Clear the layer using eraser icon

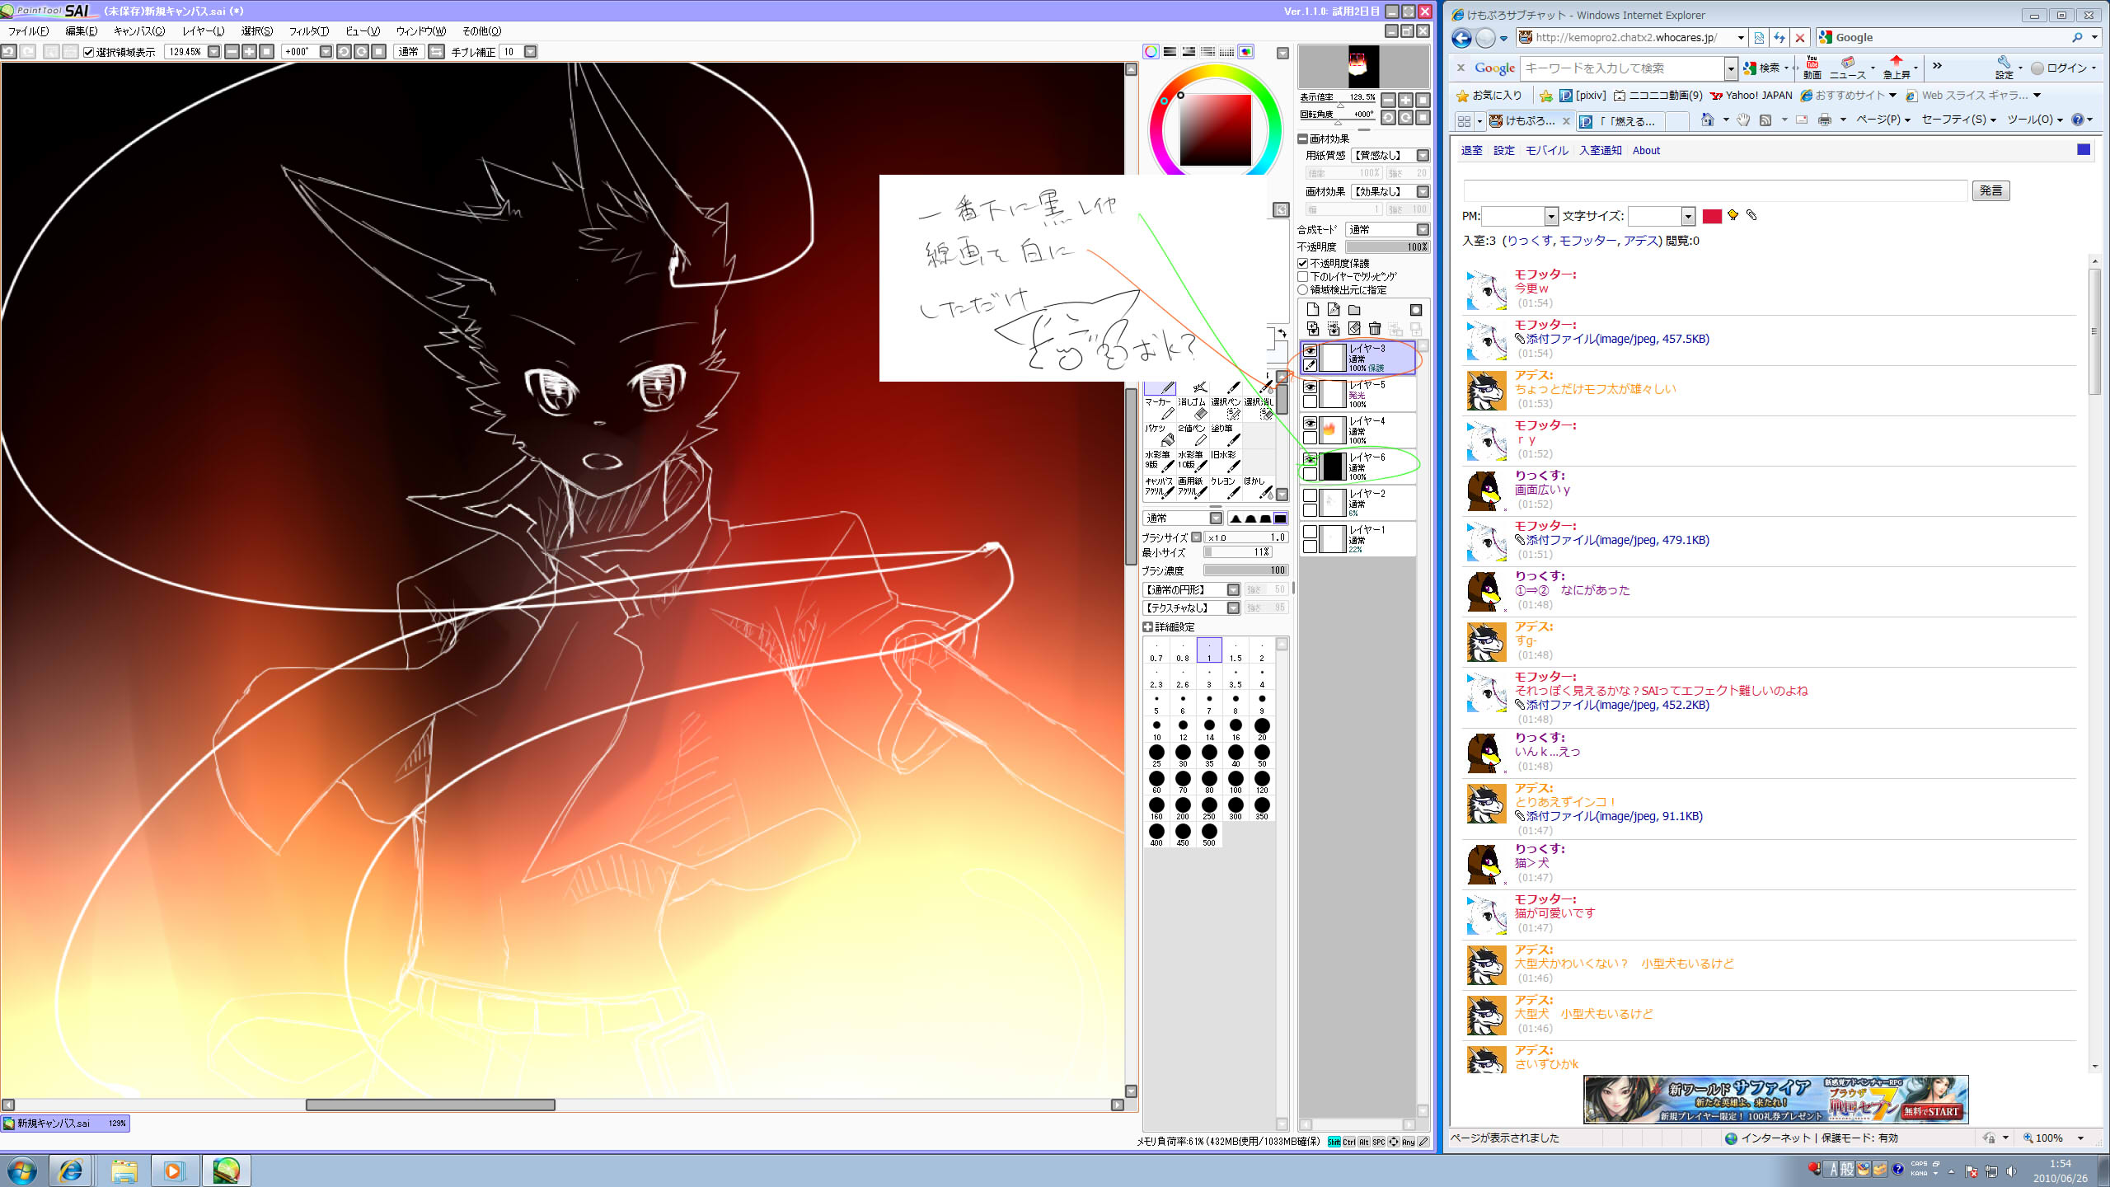point(1354,329)
